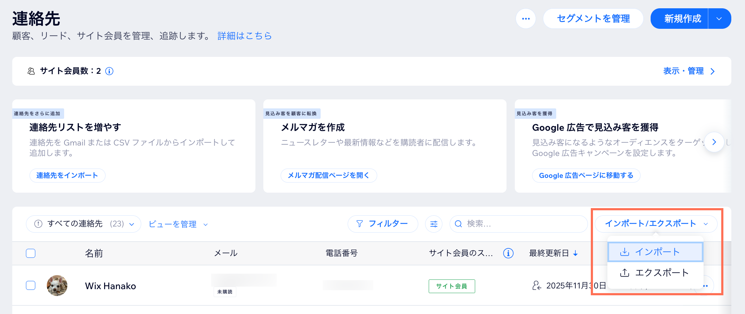Tick the select-all checkbox in table header

point(31,253)
